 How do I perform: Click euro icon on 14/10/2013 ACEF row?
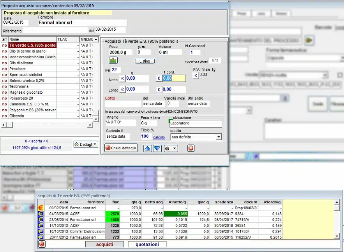tap(41, 226)
